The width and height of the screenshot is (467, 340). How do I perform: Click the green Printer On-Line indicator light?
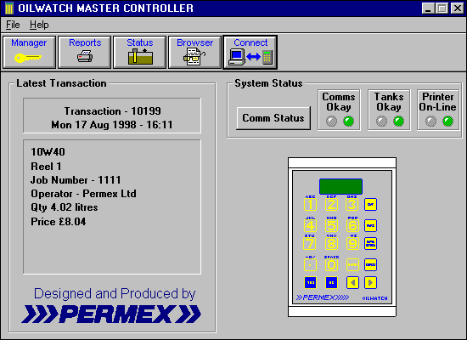click(447, 121)
